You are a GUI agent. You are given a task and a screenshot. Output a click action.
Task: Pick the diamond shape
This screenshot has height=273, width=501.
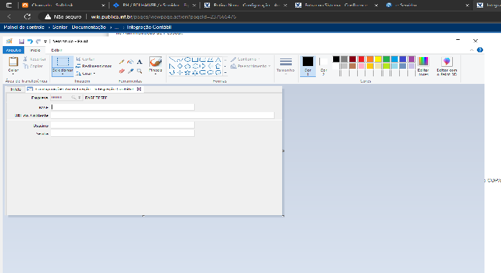point(180,66)
